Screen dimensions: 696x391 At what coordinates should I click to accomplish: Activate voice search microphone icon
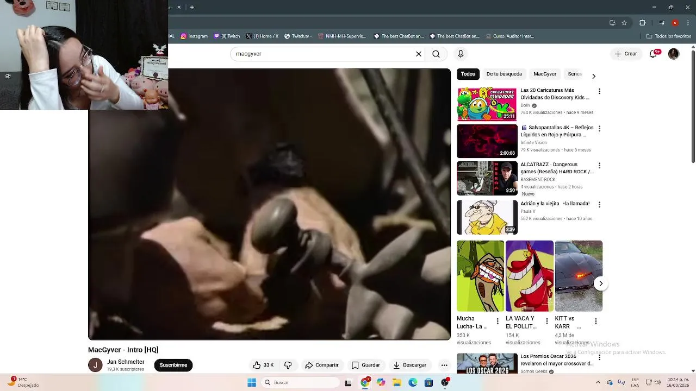[461, 54]
